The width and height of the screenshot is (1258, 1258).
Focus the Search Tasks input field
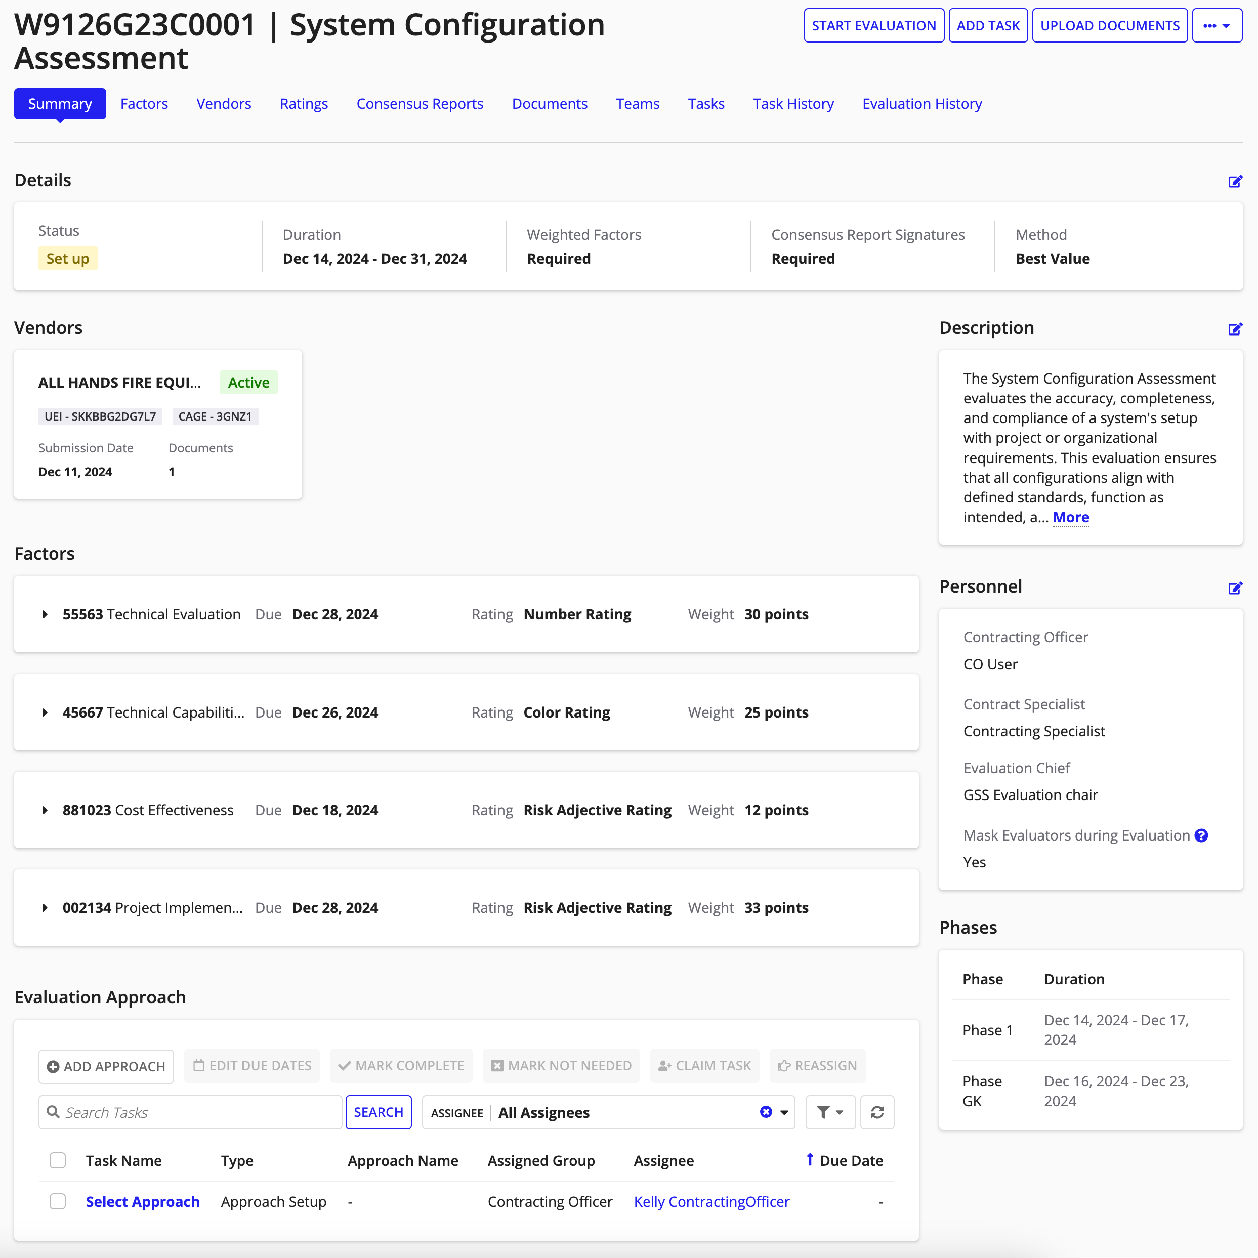(190, 1112)
